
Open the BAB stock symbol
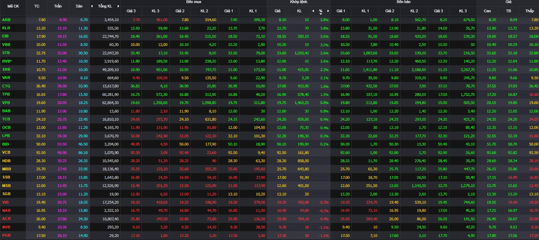[x=6, y=111]
